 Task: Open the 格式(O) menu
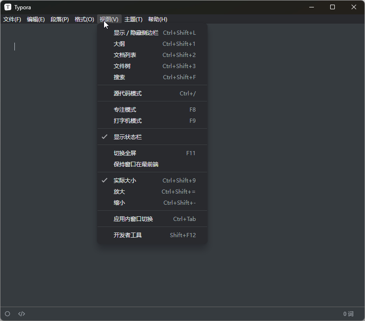click(x=84, y=19)
